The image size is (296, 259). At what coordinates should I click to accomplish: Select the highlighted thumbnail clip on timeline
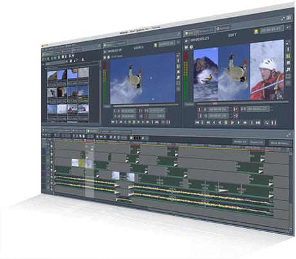(82, 163)
